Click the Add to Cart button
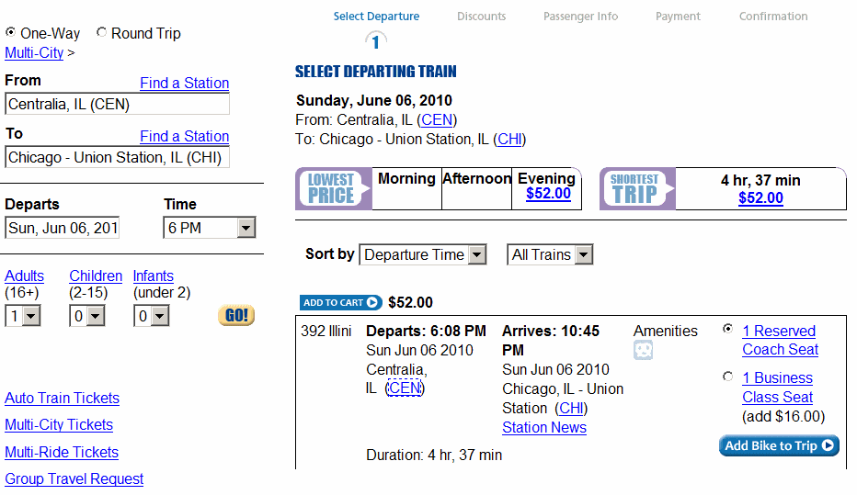857x495 pixels. coord(340,302)
